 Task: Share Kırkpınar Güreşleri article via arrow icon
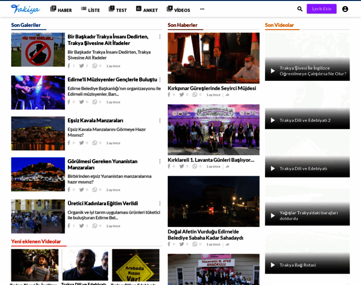tap(228, 95)
